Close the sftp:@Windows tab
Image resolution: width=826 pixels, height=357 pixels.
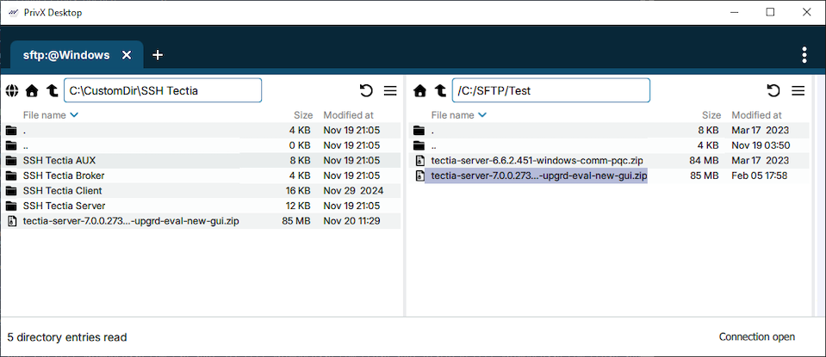[127, 55]
